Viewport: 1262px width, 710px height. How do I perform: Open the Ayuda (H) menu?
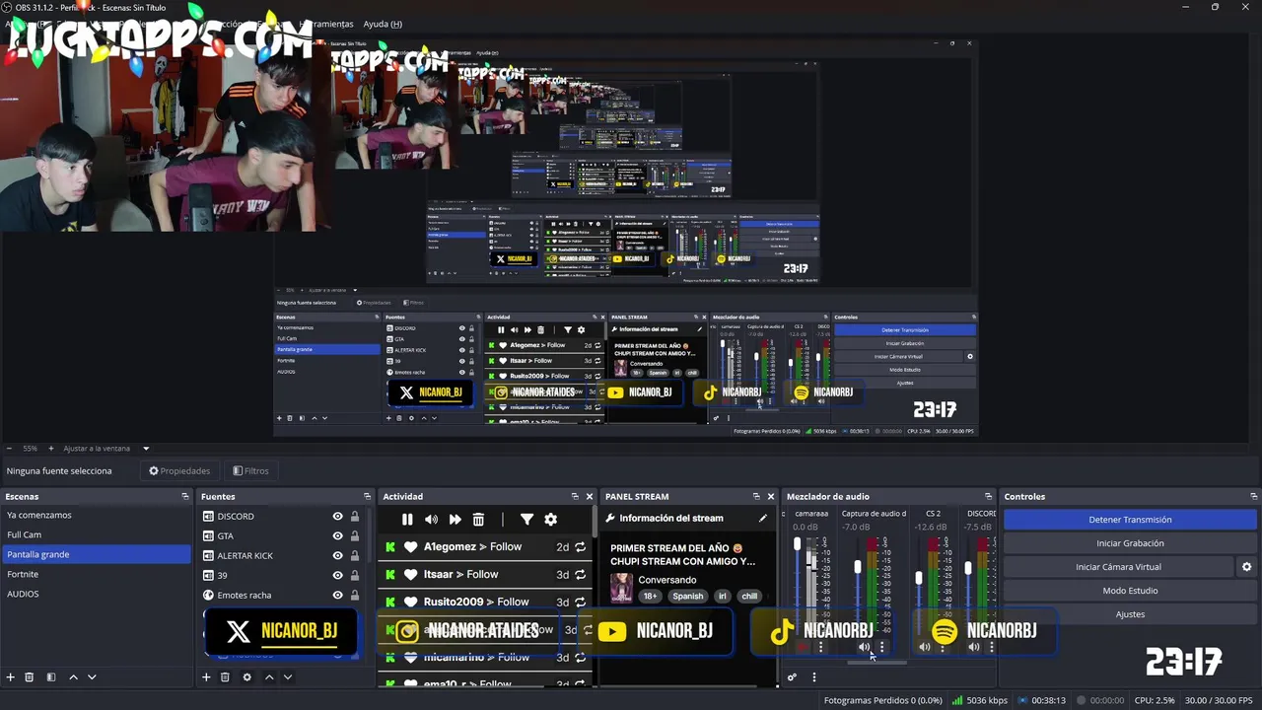click(x=383, y=24)
